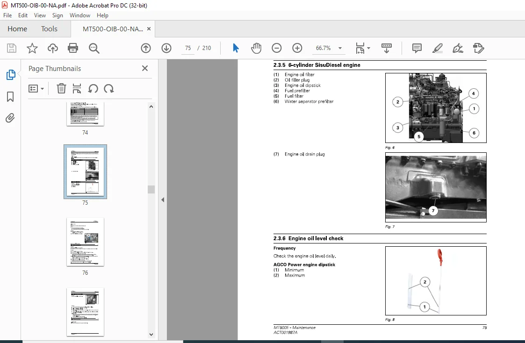Click the '2.3.5 6-cylinder SisuDiesel engine' heading
This screenshot has height=343, width=525.
317,65
